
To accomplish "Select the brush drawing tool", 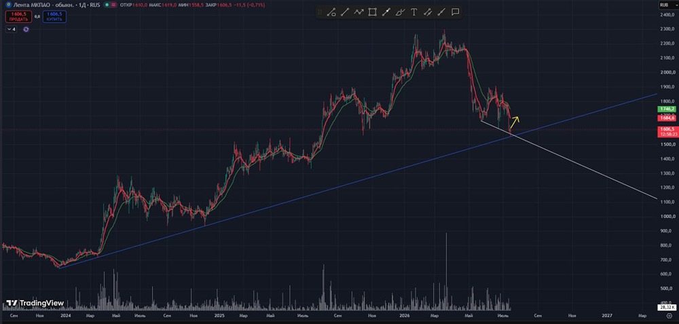I will [400, 12].
